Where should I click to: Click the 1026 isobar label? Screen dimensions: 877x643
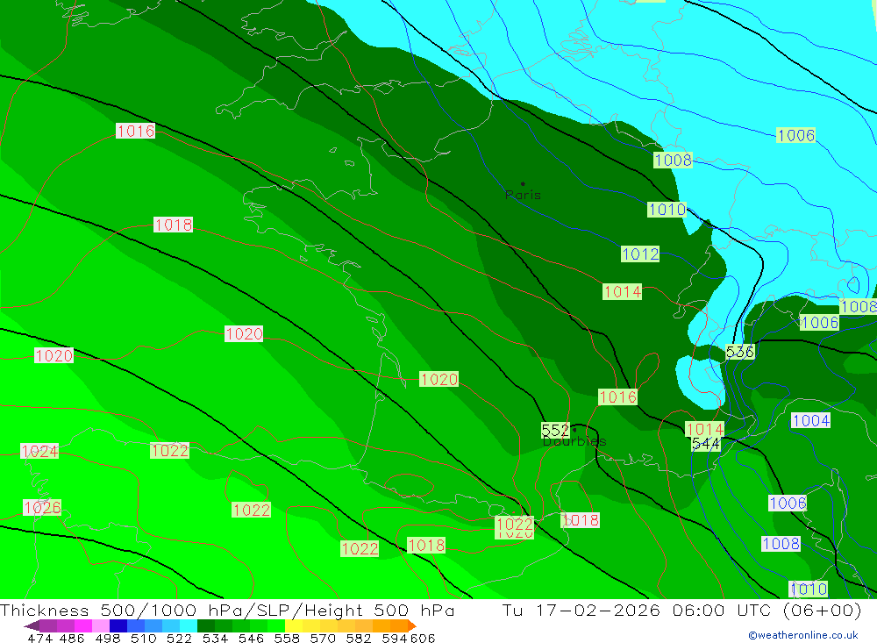pyautogui.click(x=42, y=508)
